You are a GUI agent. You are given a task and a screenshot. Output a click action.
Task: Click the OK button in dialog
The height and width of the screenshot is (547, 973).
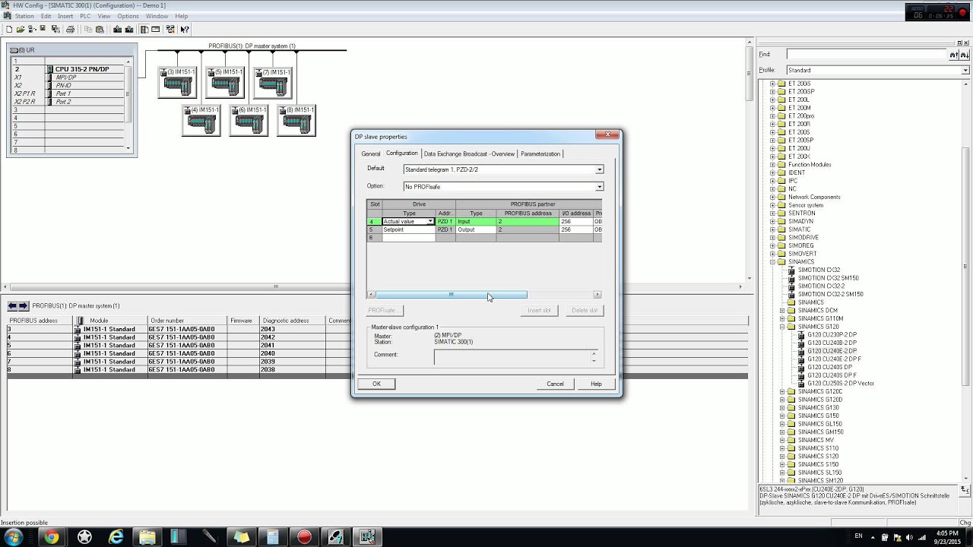[x=376, y=384]
